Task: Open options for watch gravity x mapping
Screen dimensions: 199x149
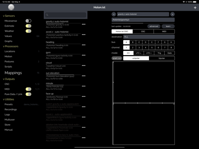Action: 84,107
